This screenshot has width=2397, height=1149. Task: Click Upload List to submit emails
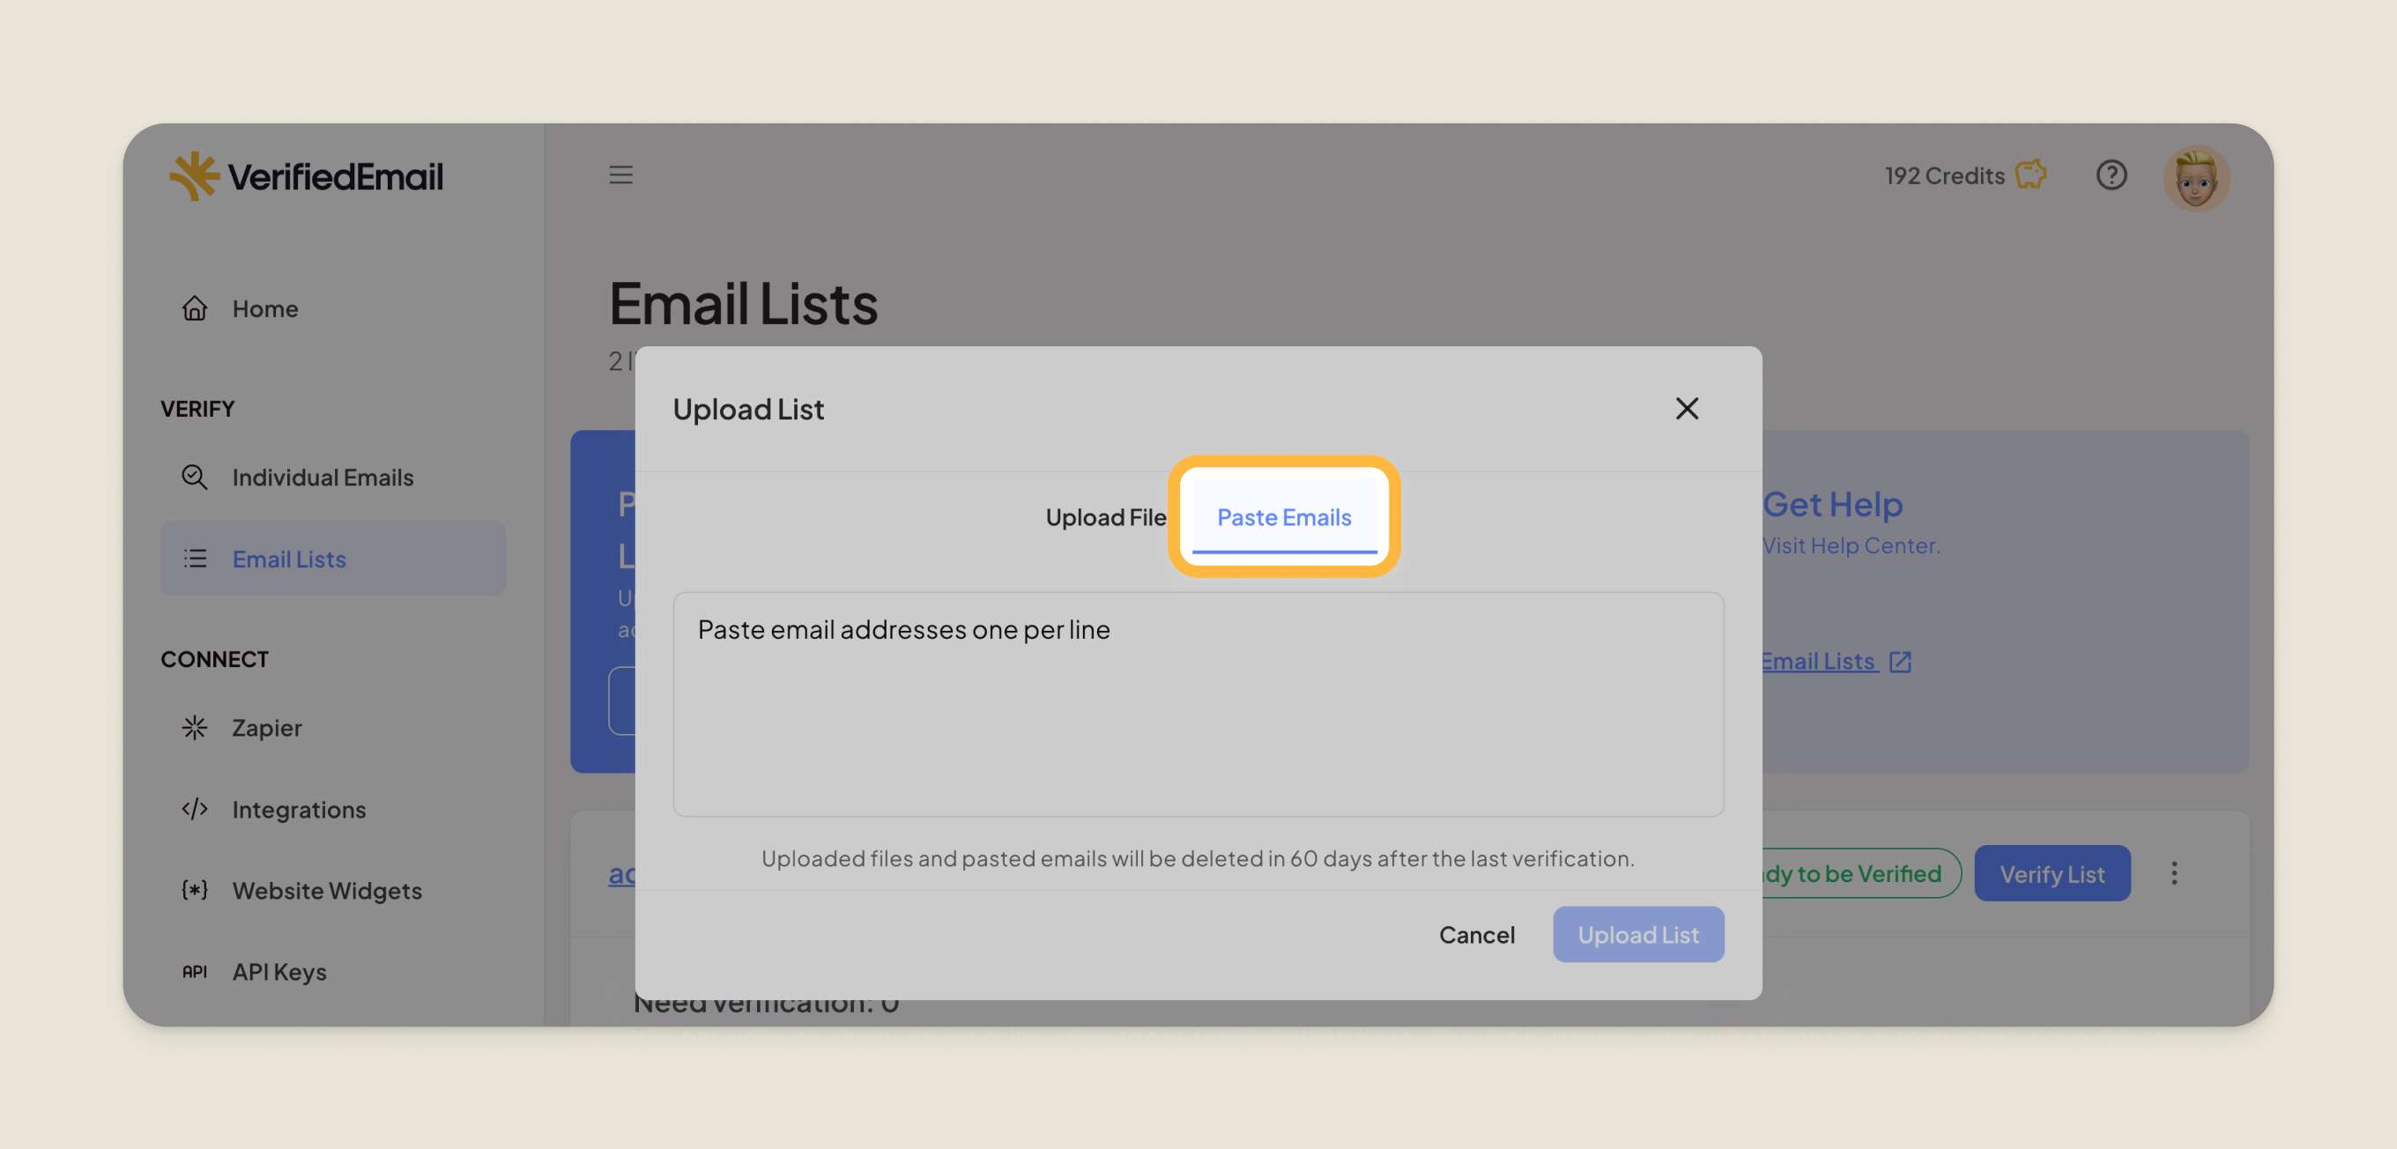tap(1638, 934)
